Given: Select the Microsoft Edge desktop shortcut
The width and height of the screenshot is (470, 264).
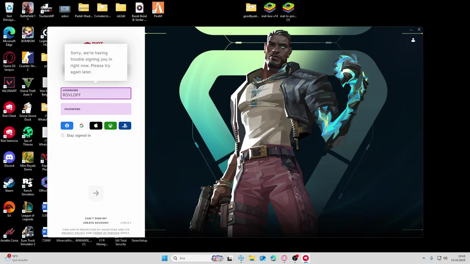Looking at the screenshot, I should click(9, 37).
